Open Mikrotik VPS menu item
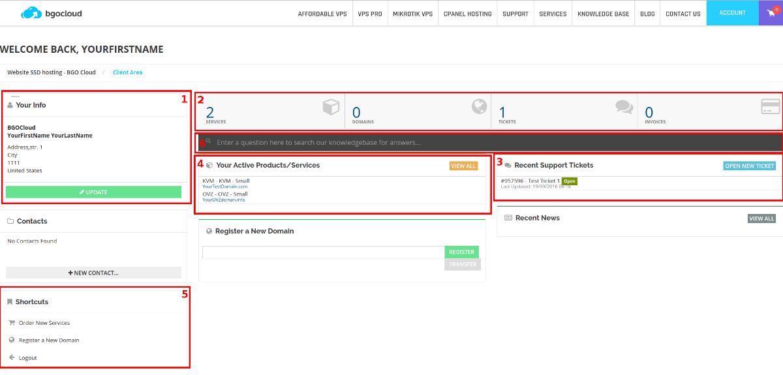Image resolution: width=783 pixels, height=375 pixels. click(x=412, y=14)
